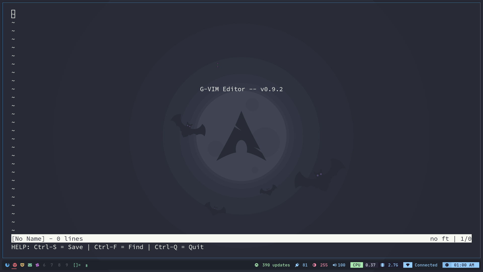Switch to workspace tag 9
The width and height of the screenshot is (483, 272).
click(67, 265)
